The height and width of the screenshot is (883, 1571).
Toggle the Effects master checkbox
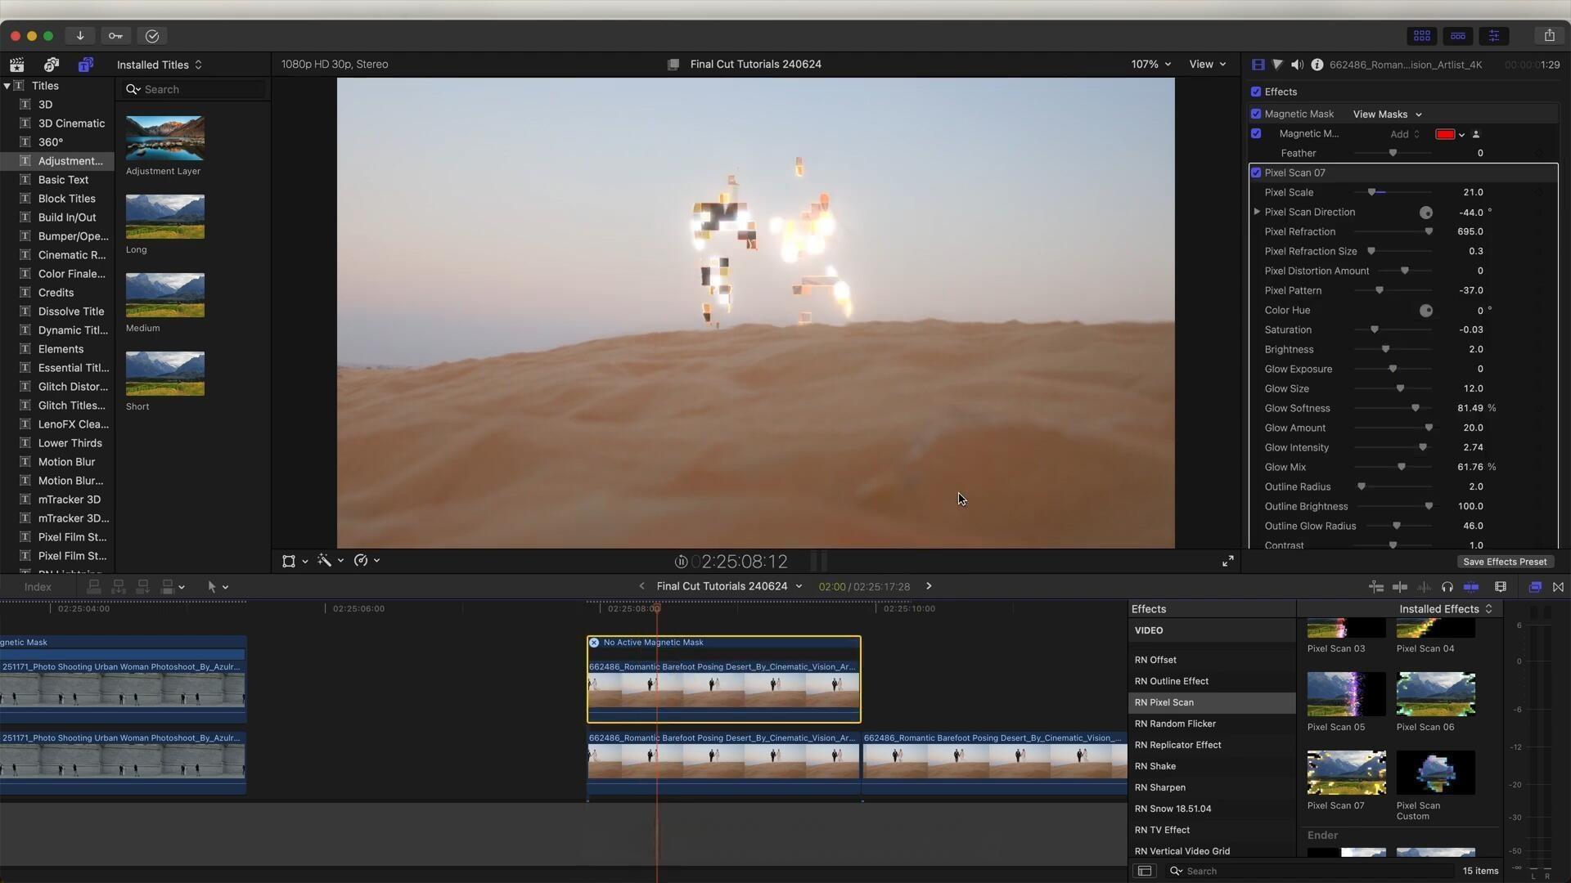tap(1257, 92)
